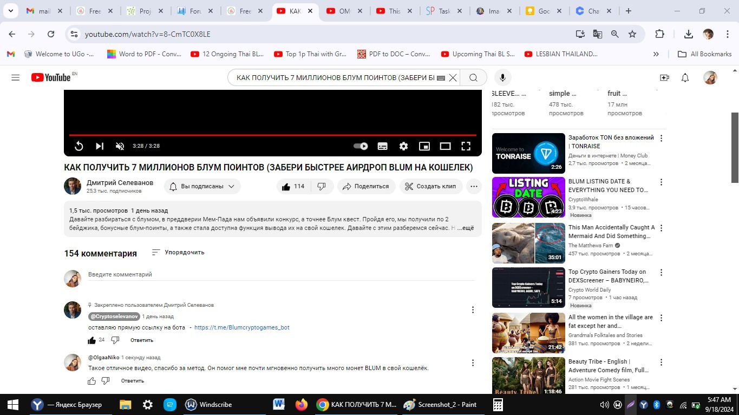Screen dimensions: 739x415
Task: Clear the YouTube search field
Action: [453, 78]
